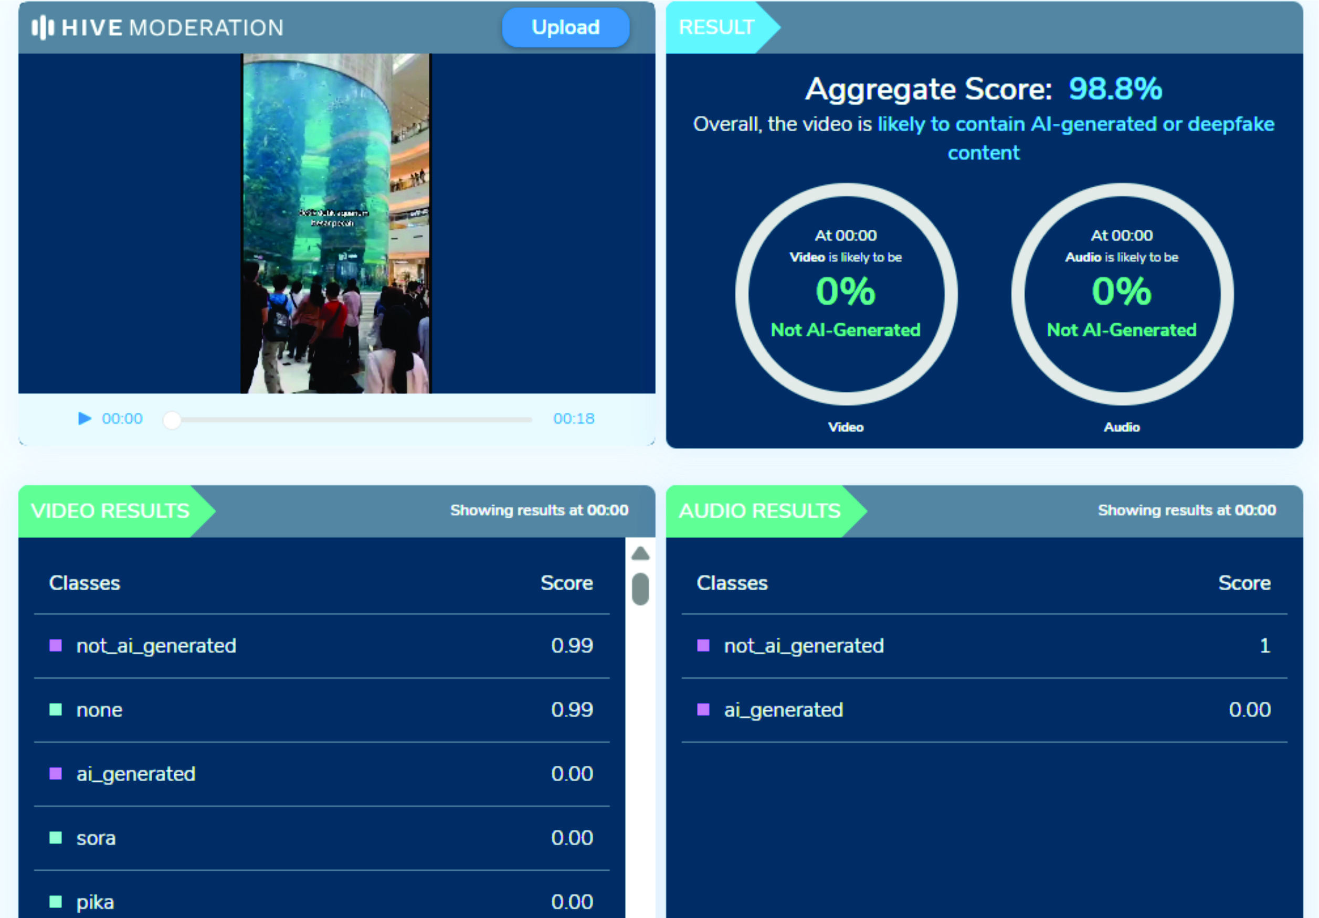Click the Video Results scrollbar thumb
Image resolution: width=1319 pixels, height=918 pixels.
[x=640, y=589]
